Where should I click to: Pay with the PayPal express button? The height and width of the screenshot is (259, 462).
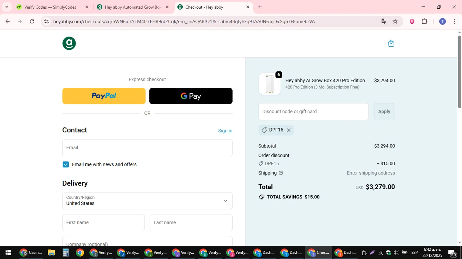coord(104,96)
